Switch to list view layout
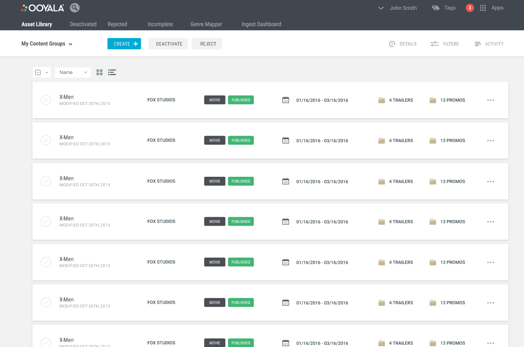The height and width of the screenshot is (347, 524). (x=112, y=72)
